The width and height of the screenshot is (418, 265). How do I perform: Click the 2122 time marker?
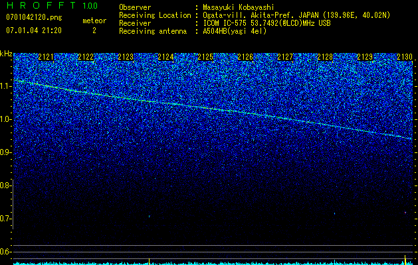click(x=86, y=57)
